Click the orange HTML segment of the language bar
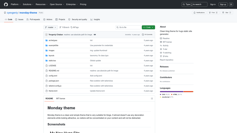The height and width of the screenshot is (133, 237). point(188,92)
